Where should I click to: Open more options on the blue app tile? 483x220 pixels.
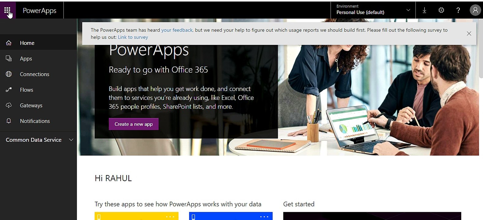pos(264,217)
